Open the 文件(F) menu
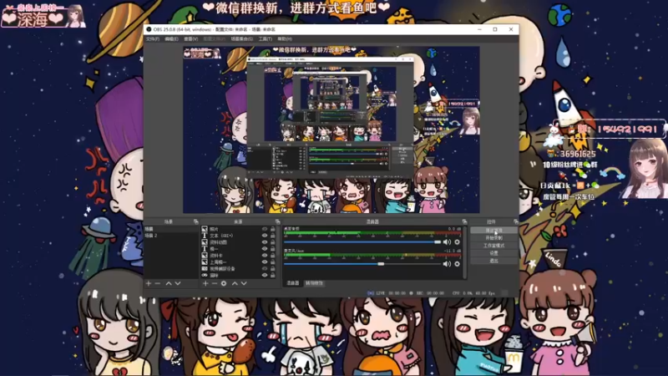The width and height of the screenshot is (668, 376). pos(153,38)
